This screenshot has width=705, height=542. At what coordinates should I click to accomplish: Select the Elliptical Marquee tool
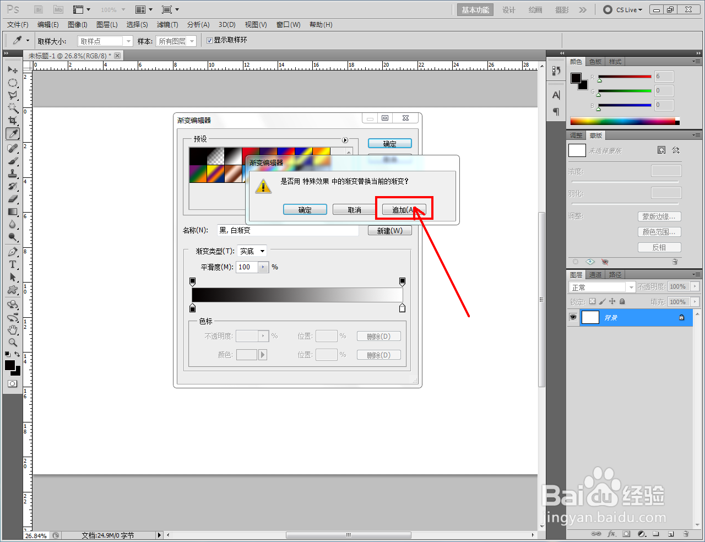(x=13, y=83)
